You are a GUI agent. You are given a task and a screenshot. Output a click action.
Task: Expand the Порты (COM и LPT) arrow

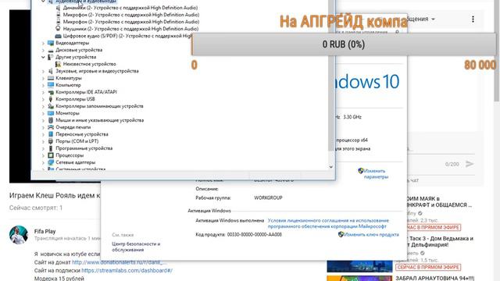point(43,141)
